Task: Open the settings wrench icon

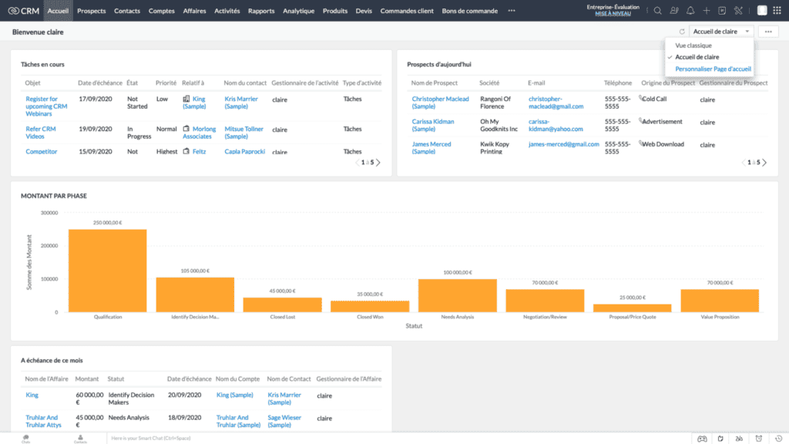Action: [737, 10]
